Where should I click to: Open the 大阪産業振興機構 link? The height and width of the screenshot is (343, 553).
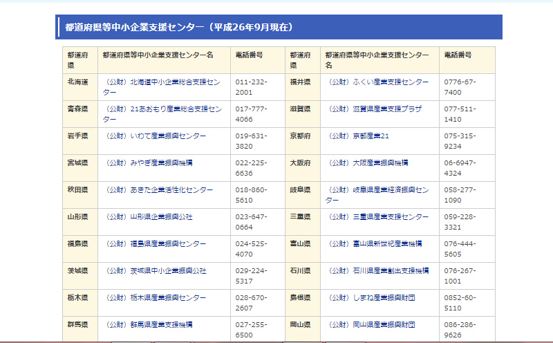pos(367,163)
